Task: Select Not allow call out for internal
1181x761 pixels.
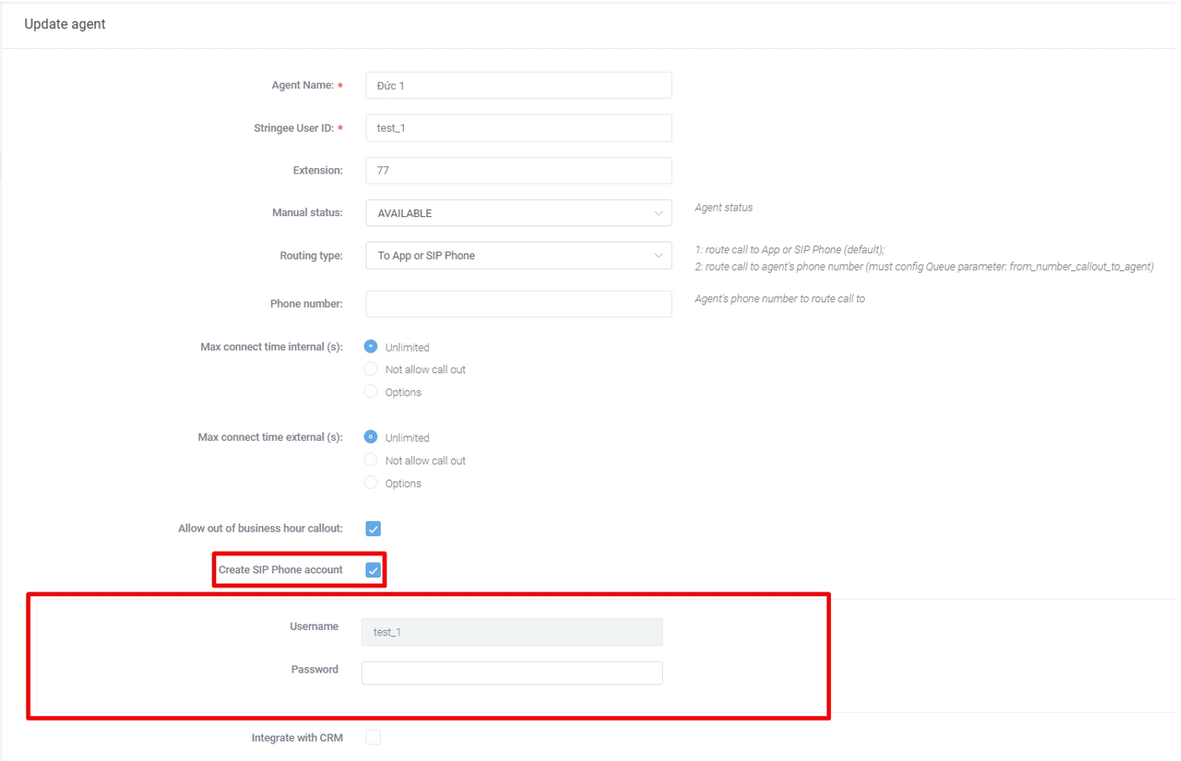Action: click(x=371, y=369)
